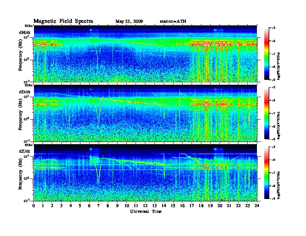Click the hour "24" time axis label
306x236 pixels.
(257, 206)
